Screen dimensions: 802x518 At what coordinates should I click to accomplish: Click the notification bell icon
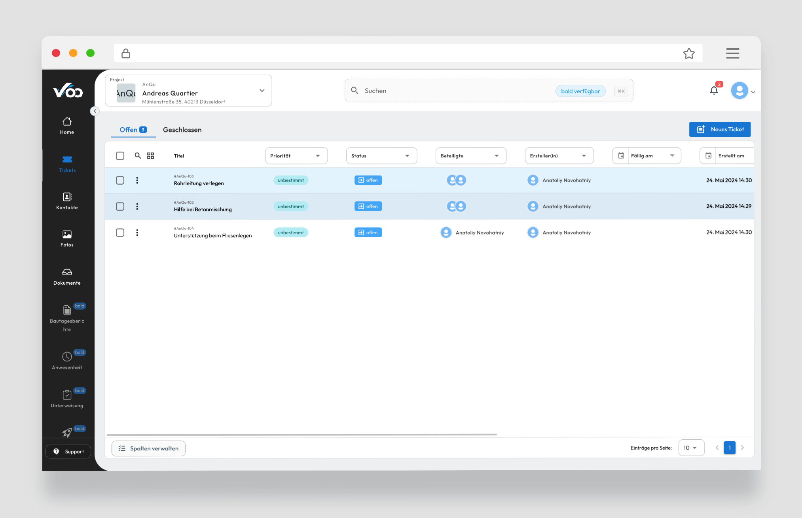(714, 91)
